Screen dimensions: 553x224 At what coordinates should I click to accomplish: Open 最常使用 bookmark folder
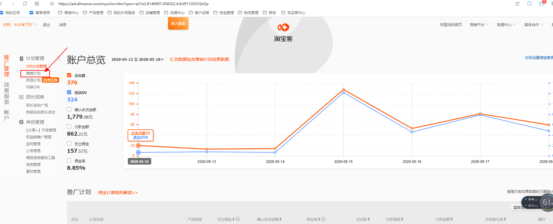40,13
